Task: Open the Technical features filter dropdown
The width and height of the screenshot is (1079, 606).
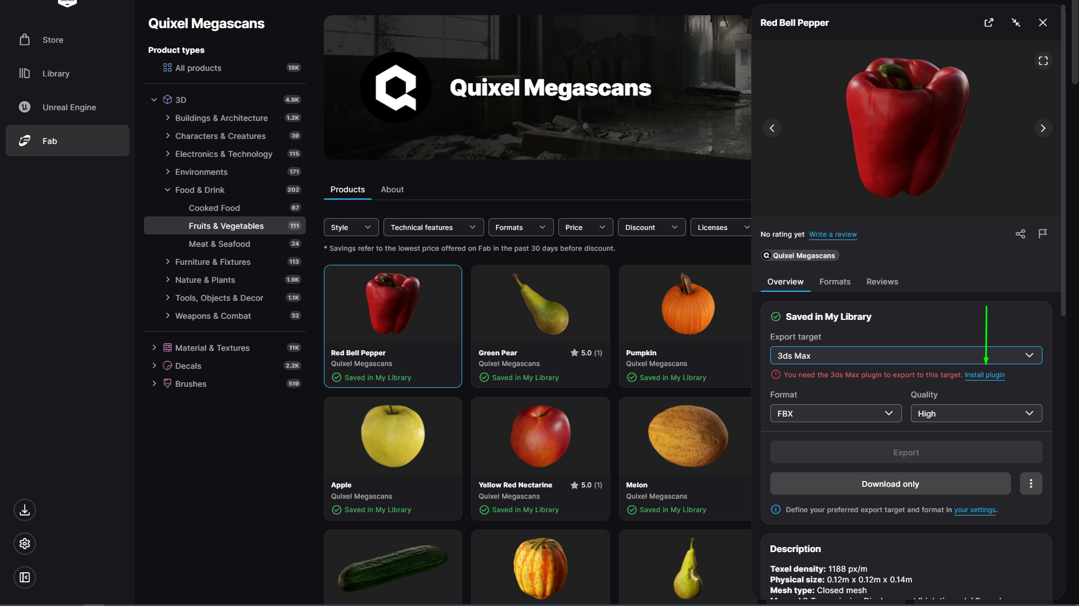Action: pyautogui.click(x=433, y=227)
